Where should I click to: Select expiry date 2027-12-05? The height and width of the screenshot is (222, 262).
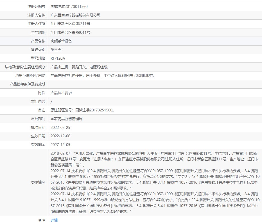[x=60, y=145]
